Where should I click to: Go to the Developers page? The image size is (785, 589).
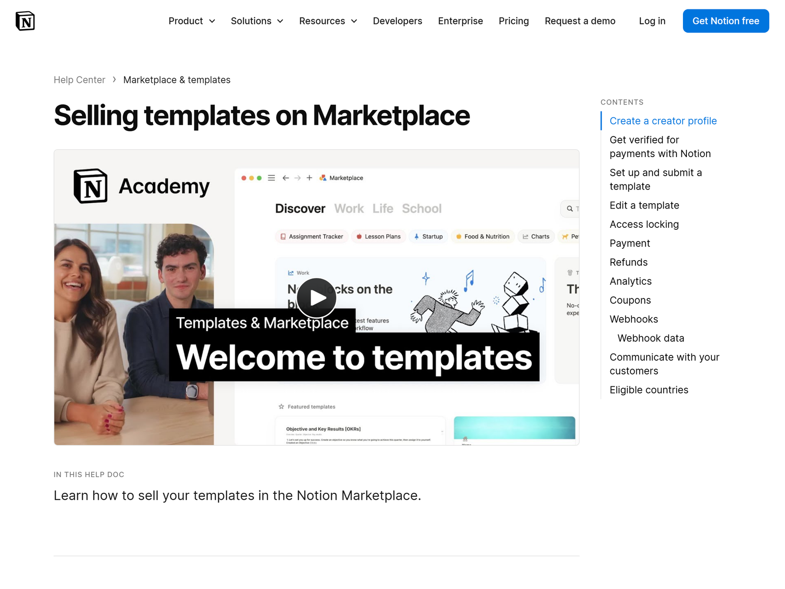click(x=397, y=21)
